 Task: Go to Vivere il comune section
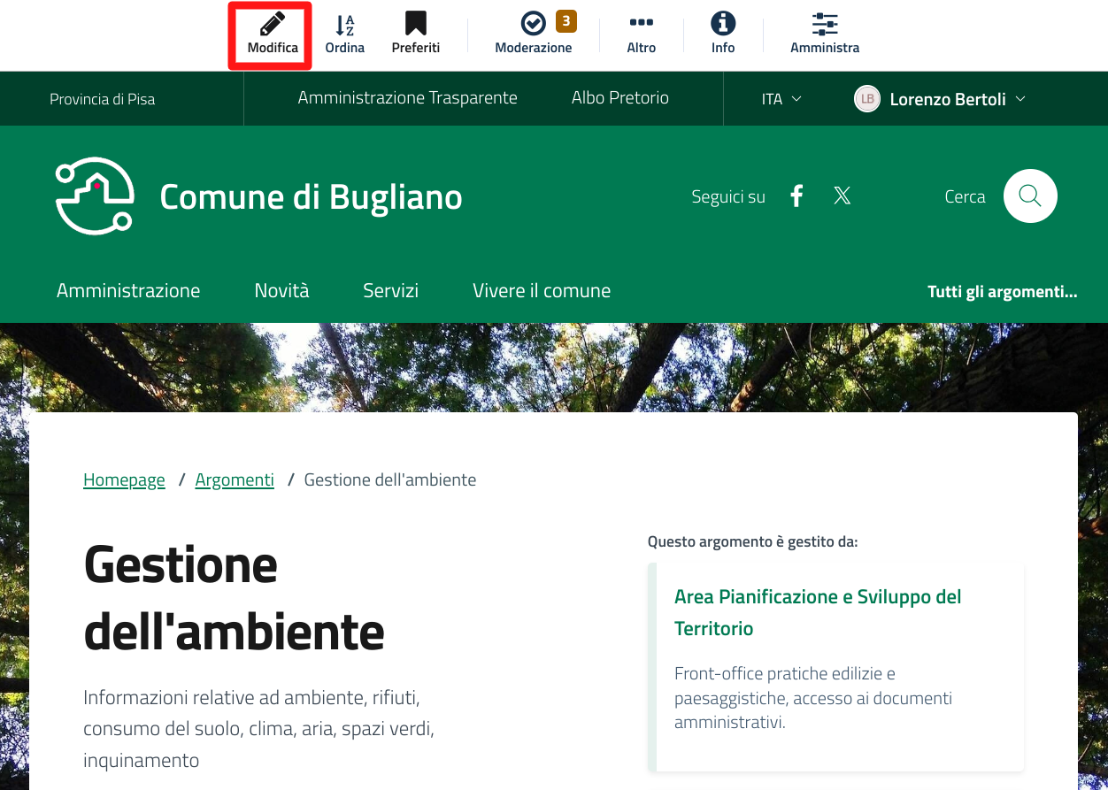(542, 290)
